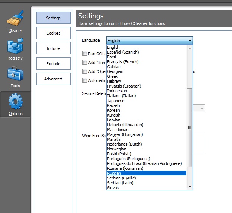Choose Kazakh from the language list

[147, 105]
